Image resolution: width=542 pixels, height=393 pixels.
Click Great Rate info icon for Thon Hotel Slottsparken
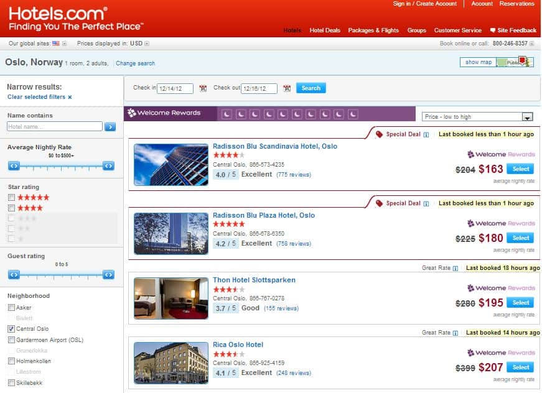(456, 269)
